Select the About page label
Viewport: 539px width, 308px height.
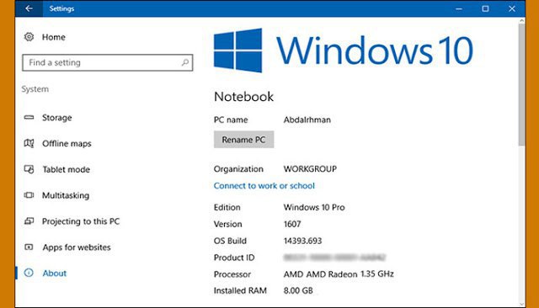[54, 273]
